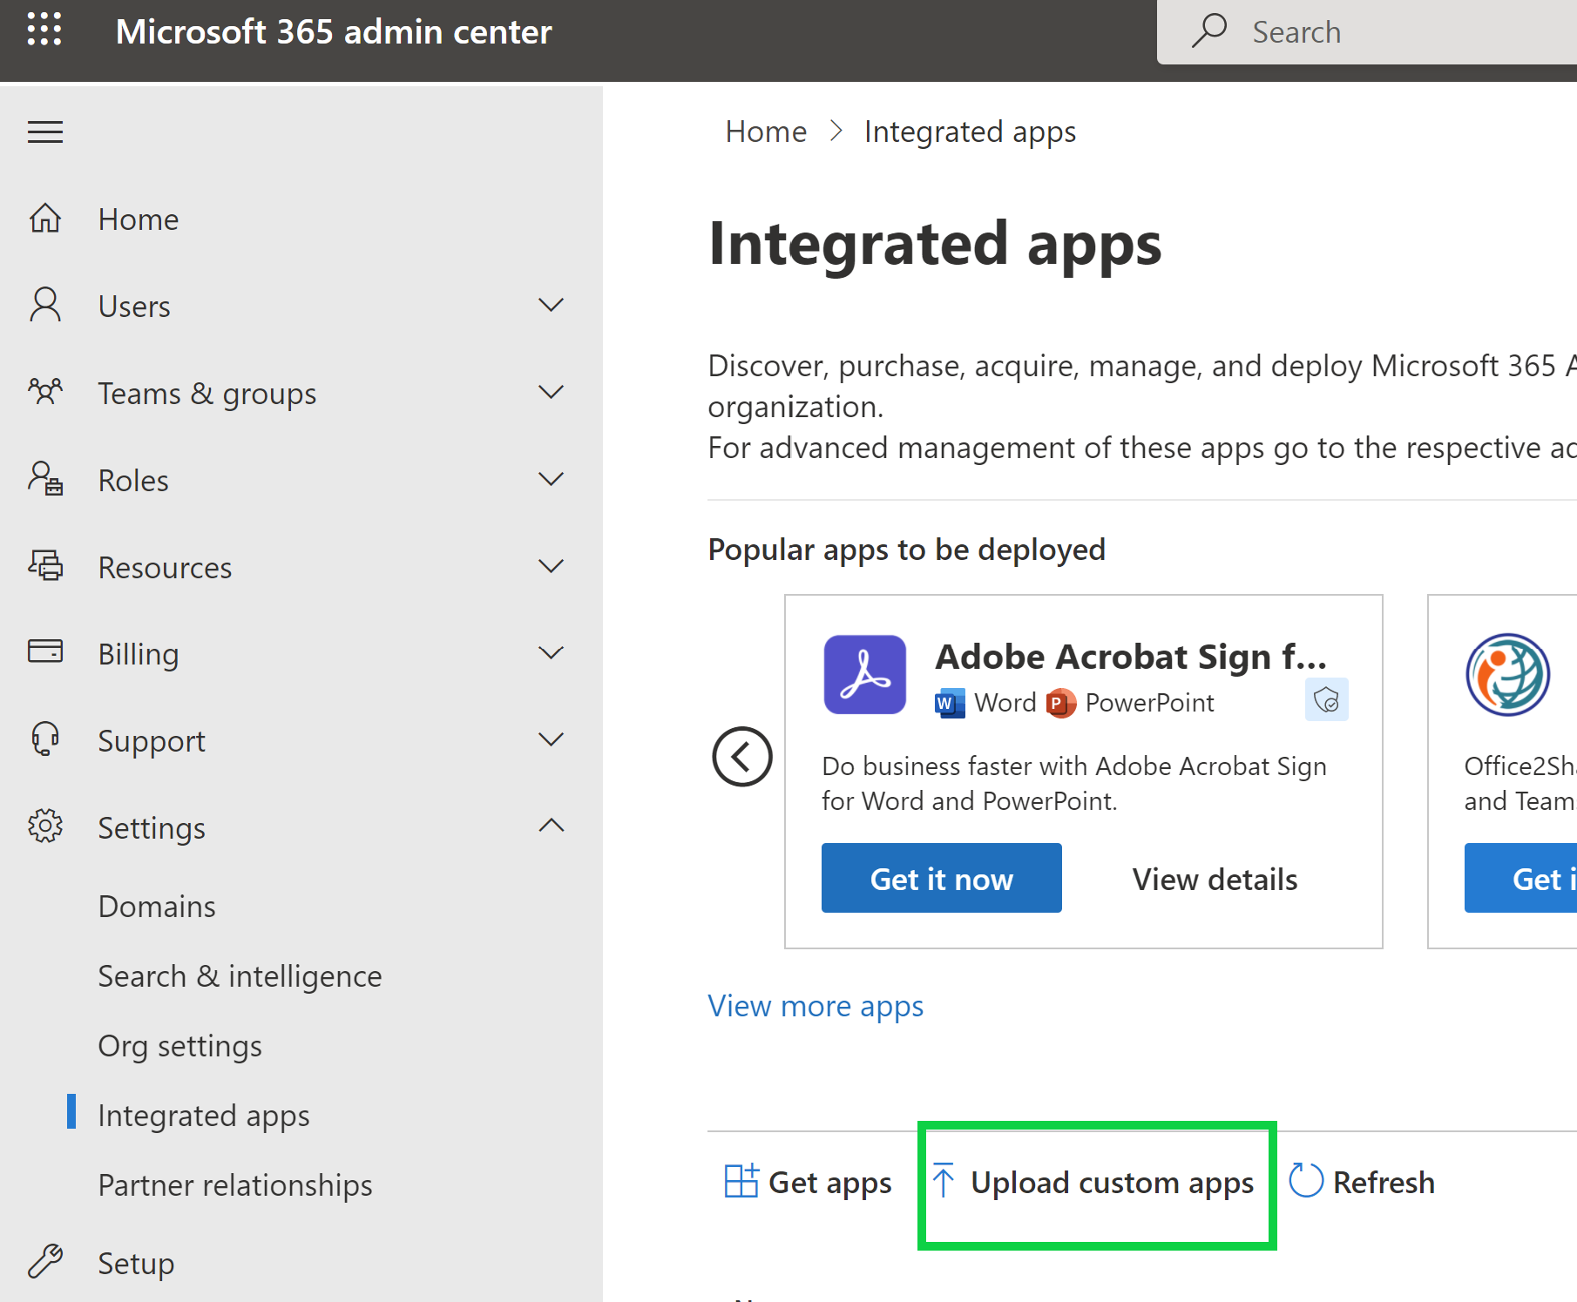Open Org settings in sidebar
1577x1302 pixels.
tap(179, 1046)
